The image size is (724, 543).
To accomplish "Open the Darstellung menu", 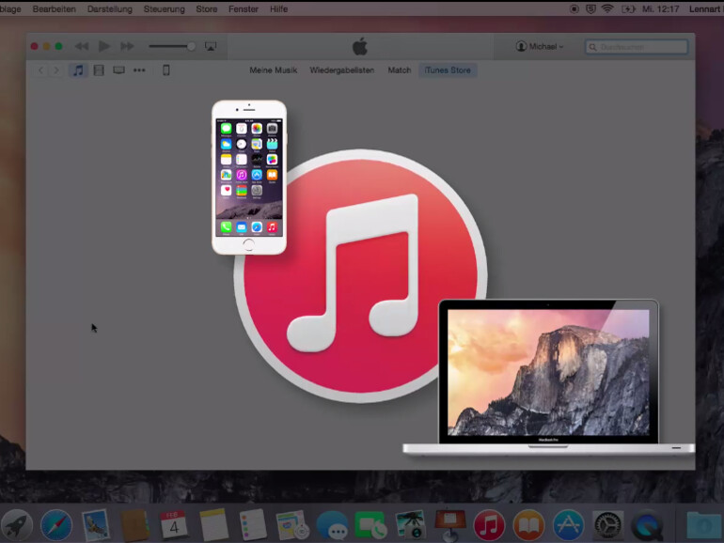I will [109, 8].
